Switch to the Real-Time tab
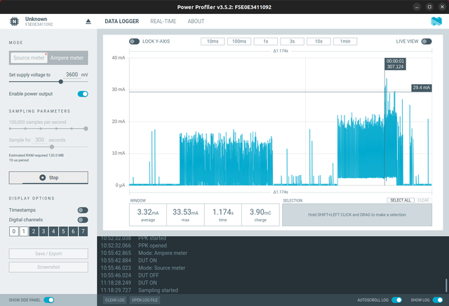The image size is (449, 306). click(158, 22)
